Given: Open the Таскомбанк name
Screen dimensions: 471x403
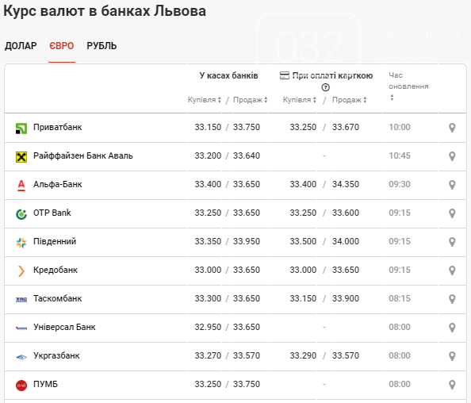Looking at the screenshot, I should pos(57,299).
